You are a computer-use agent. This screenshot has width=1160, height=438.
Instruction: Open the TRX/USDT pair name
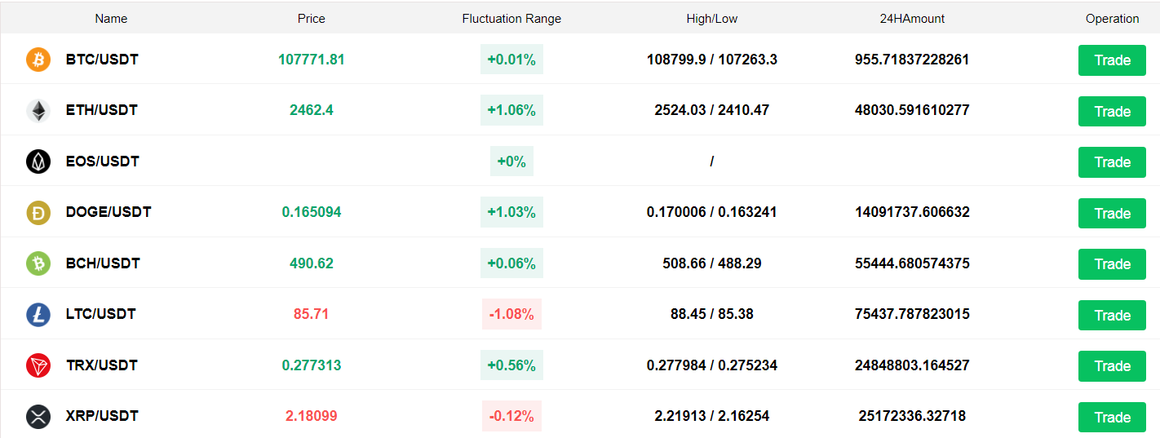pyautogui.click(x=102, y=365)
